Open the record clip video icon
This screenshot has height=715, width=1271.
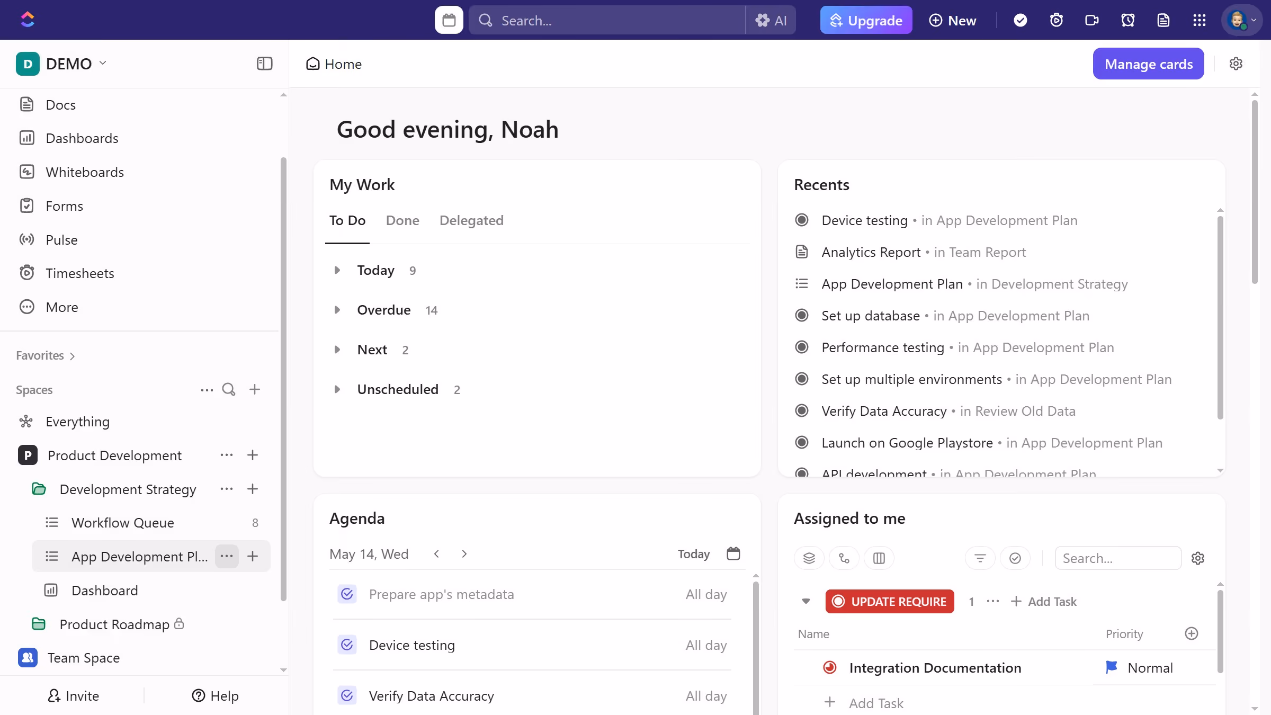tap(1091, 20)
